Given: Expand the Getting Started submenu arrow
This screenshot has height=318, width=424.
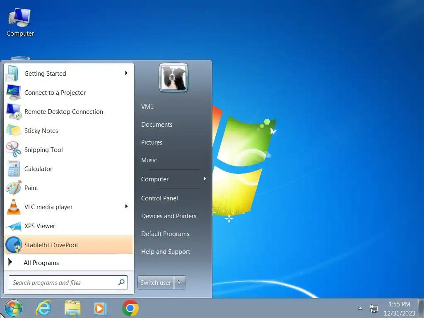Looking at the screenshot, I should 126,73.
